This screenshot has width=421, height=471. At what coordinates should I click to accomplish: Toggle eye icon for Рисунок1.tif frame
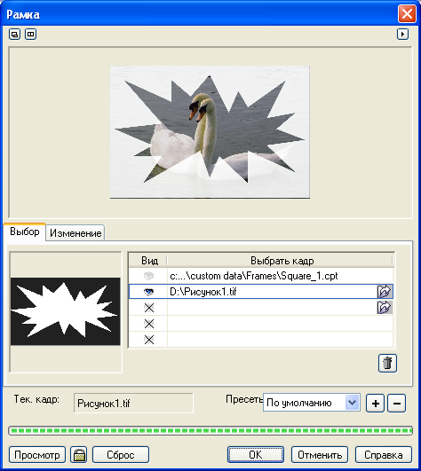[x=149, y=292]
